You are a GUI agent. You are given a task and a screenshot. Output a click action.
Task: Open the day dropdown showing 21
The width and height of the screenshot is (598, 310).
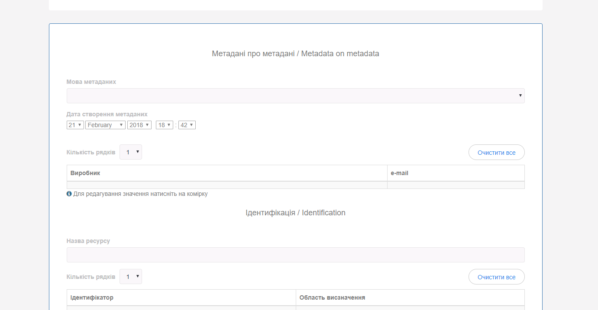[x=75, y=125]
